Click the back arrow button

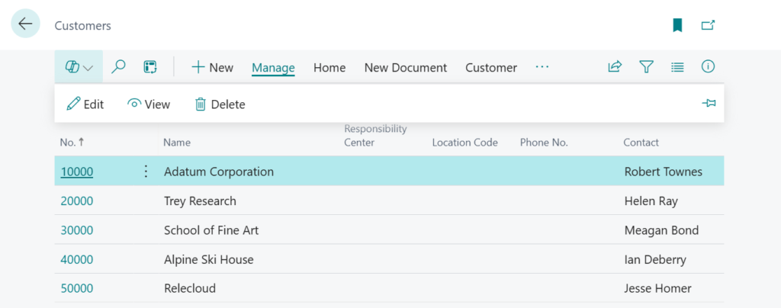[x=25, y=24]
